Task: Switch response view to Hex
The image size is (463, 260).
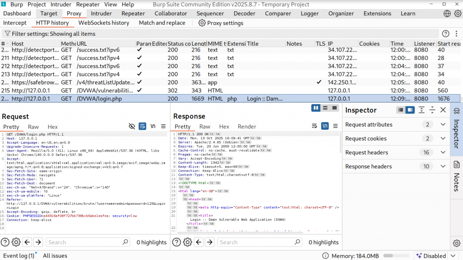Action: pos(224,127)
